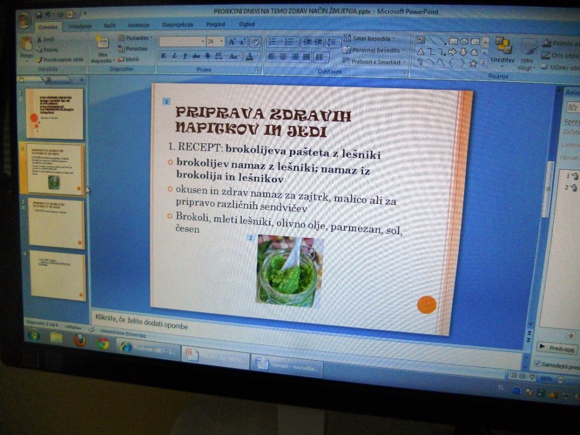Select the right block arrow shape
The height and width of the screenshot is (435, 580).
[452, 52]
